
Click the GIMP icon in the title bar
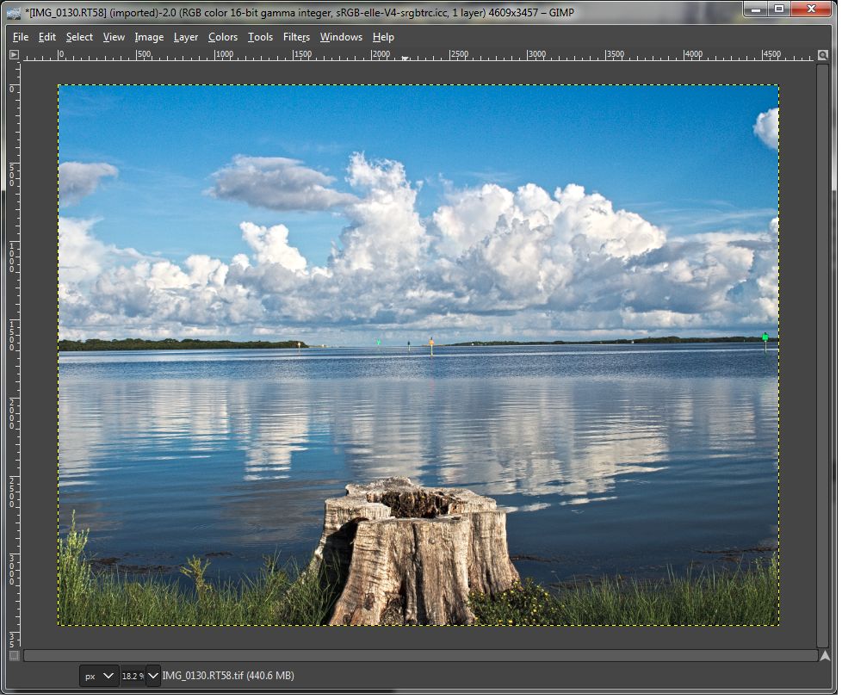coord(15,12)
